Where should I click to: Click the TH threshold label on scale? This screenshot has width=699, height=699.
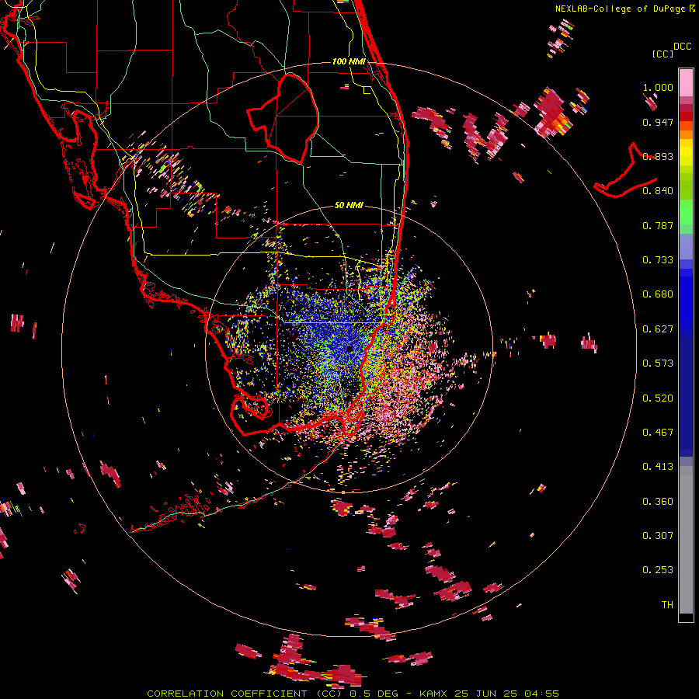click(x=667, y=605)
